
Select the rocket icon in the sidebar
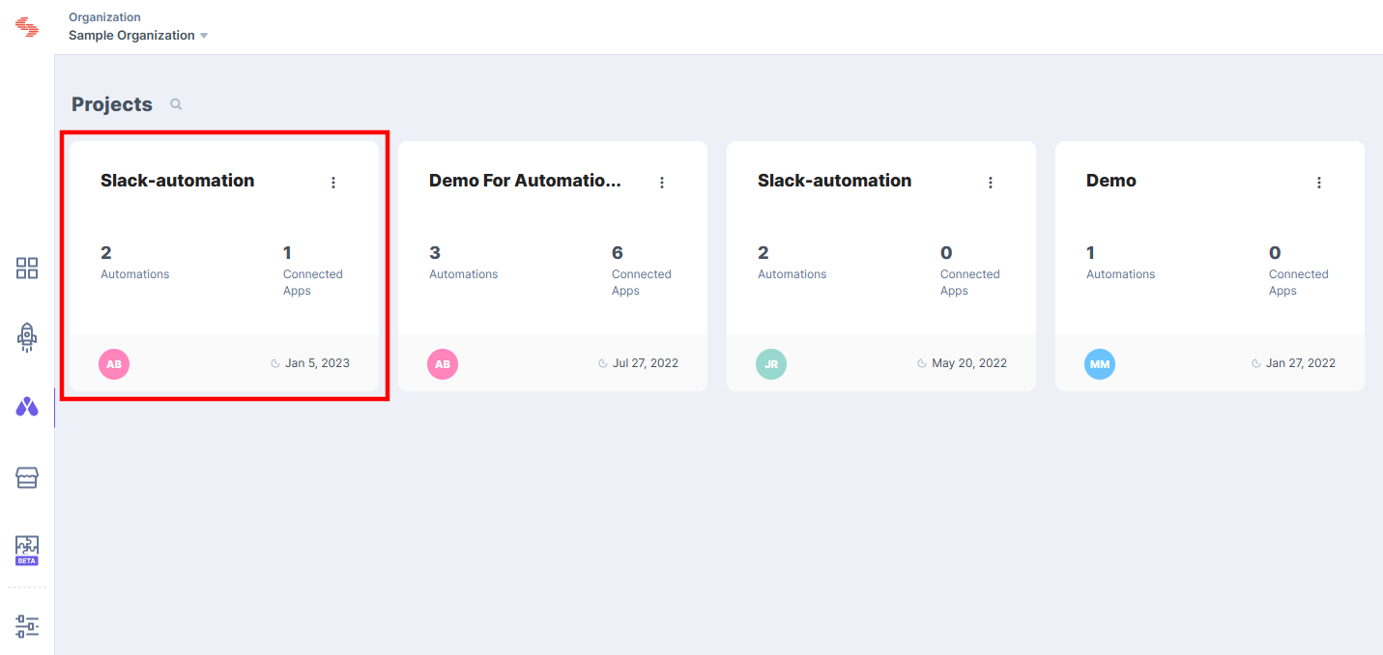tap(26, 337)
